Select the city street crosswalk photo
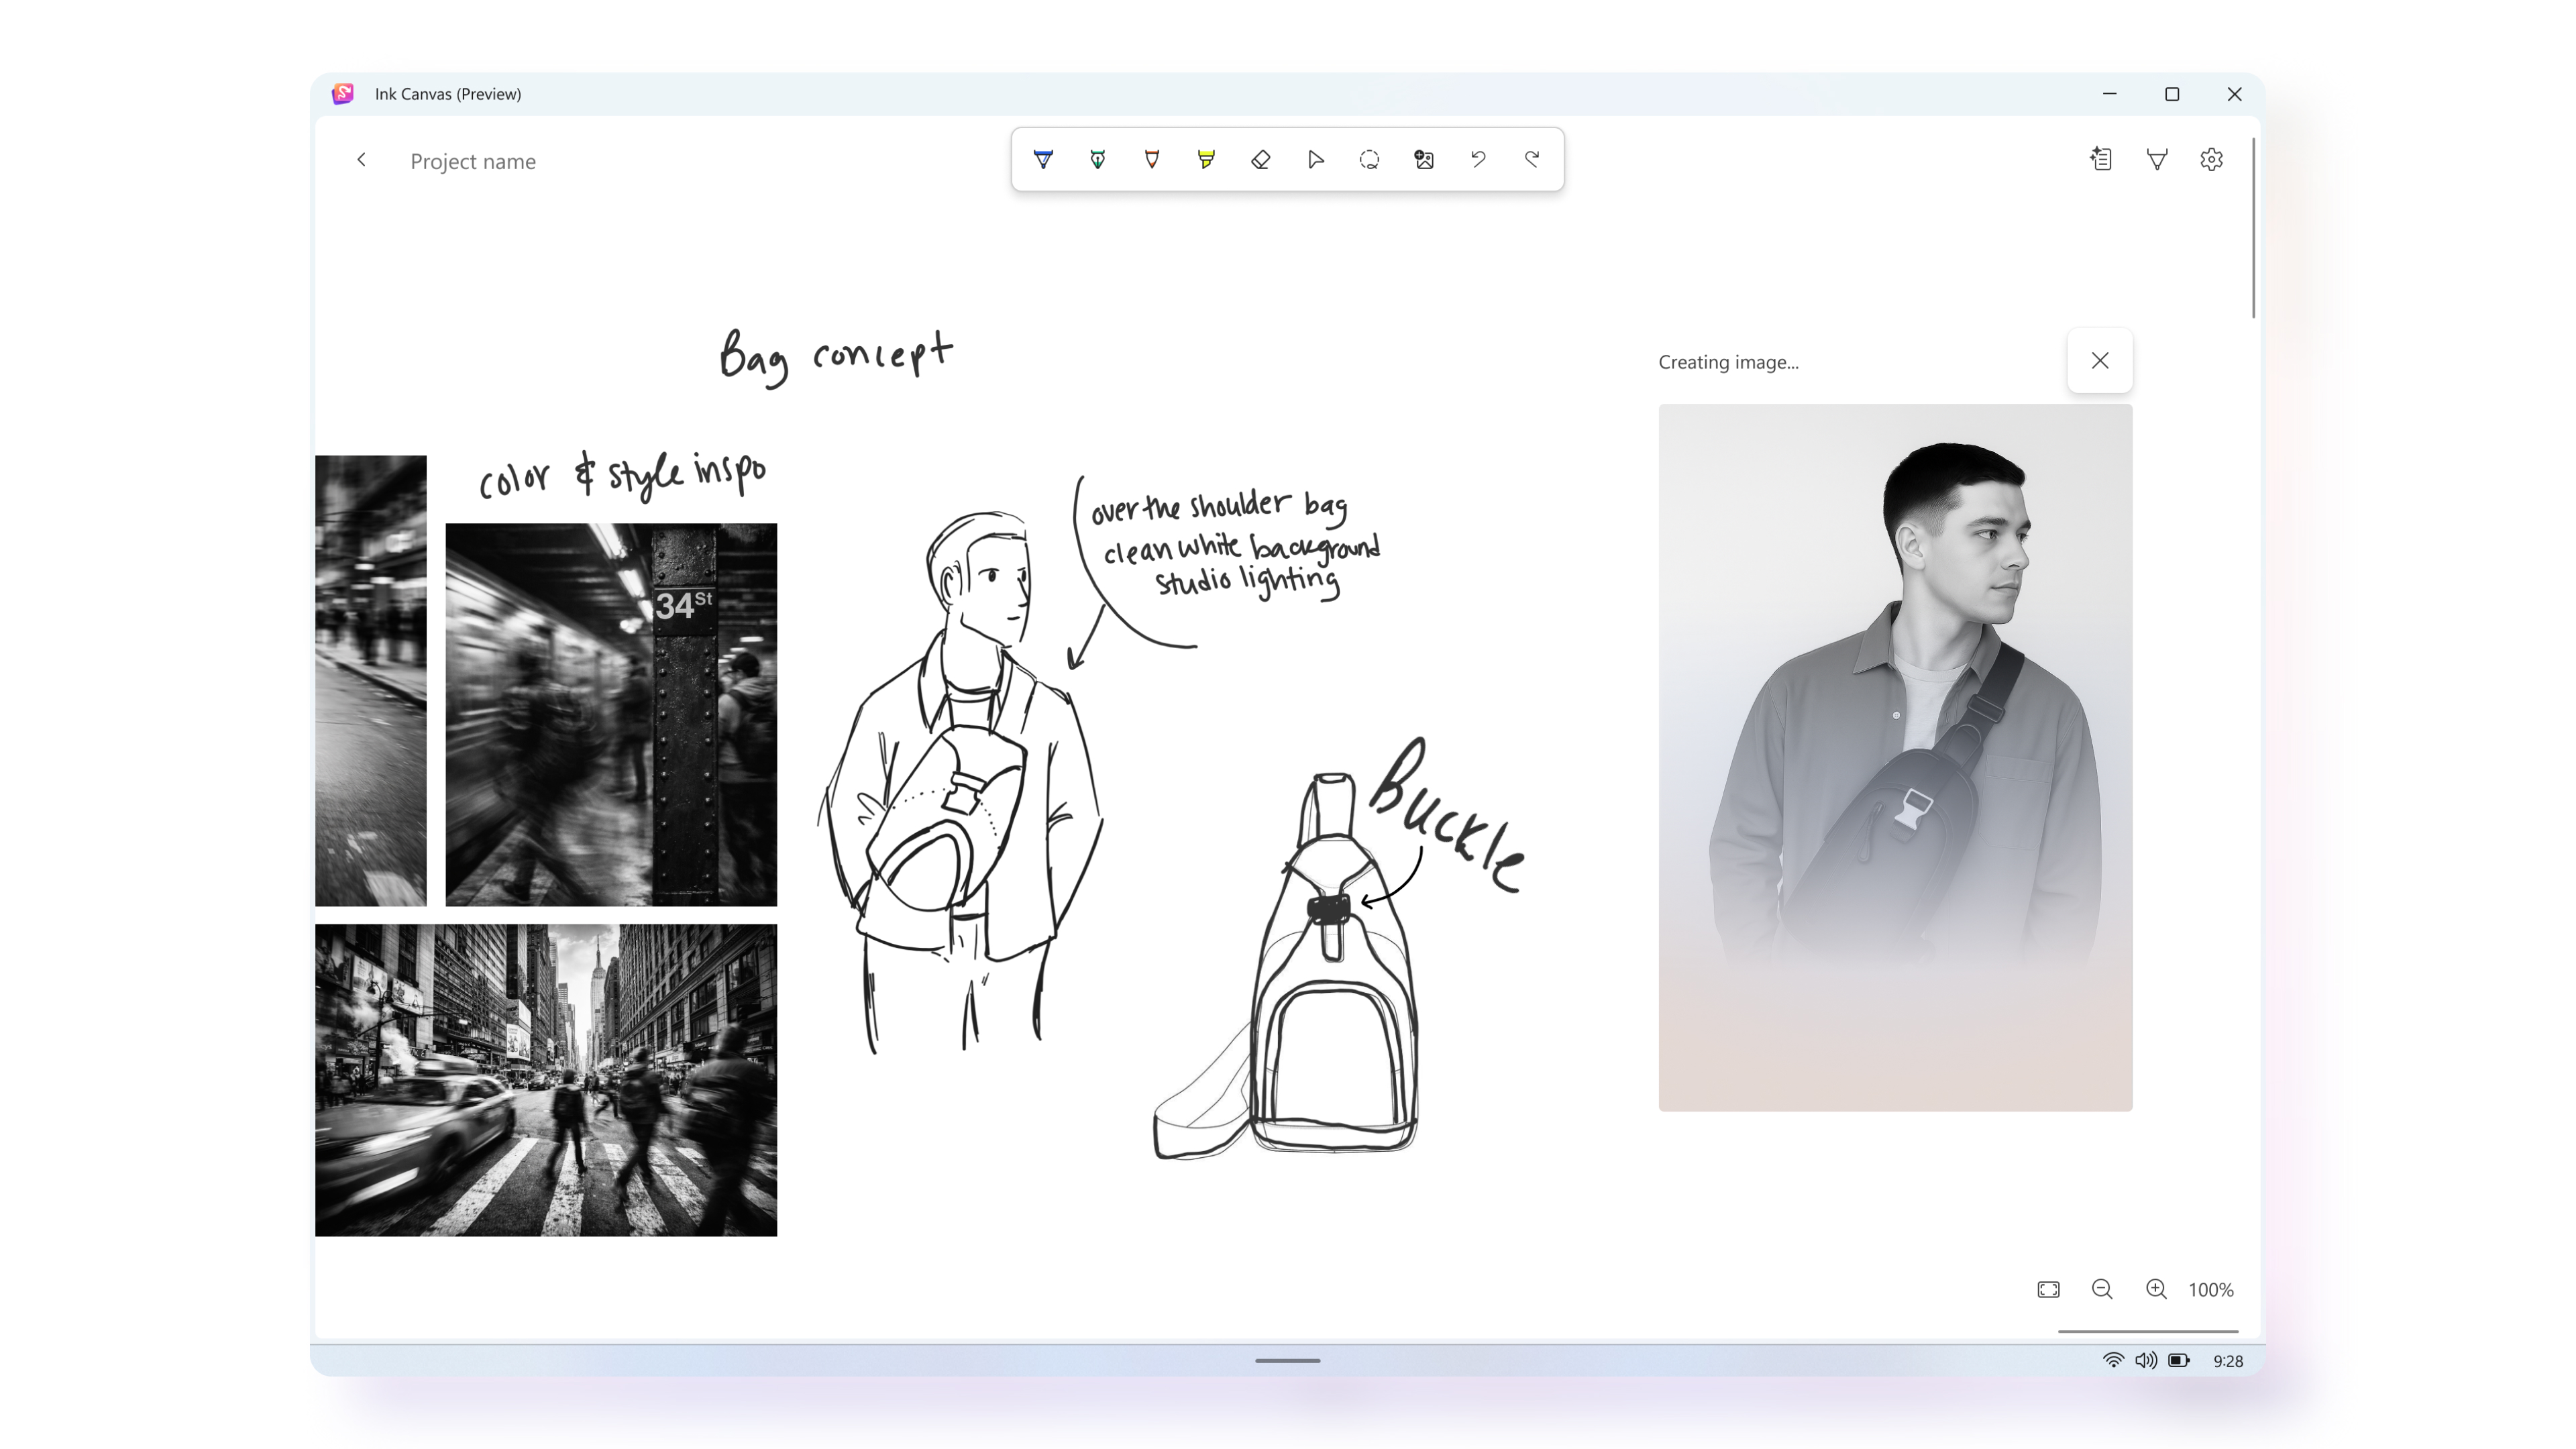This screenshot has height=1449, width=2576. pyautogui.click(x=546, y=1080)
